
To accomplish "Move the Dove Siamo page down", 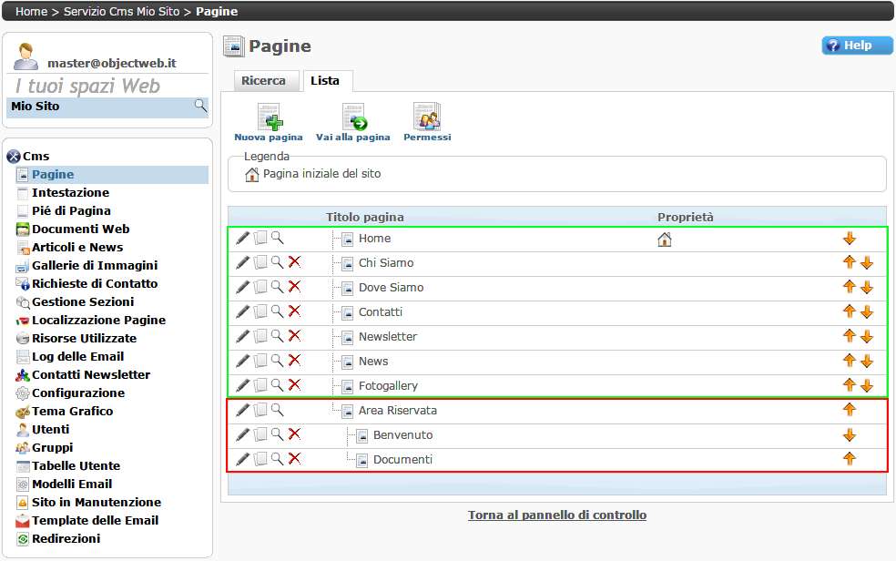I will point(866,288).
